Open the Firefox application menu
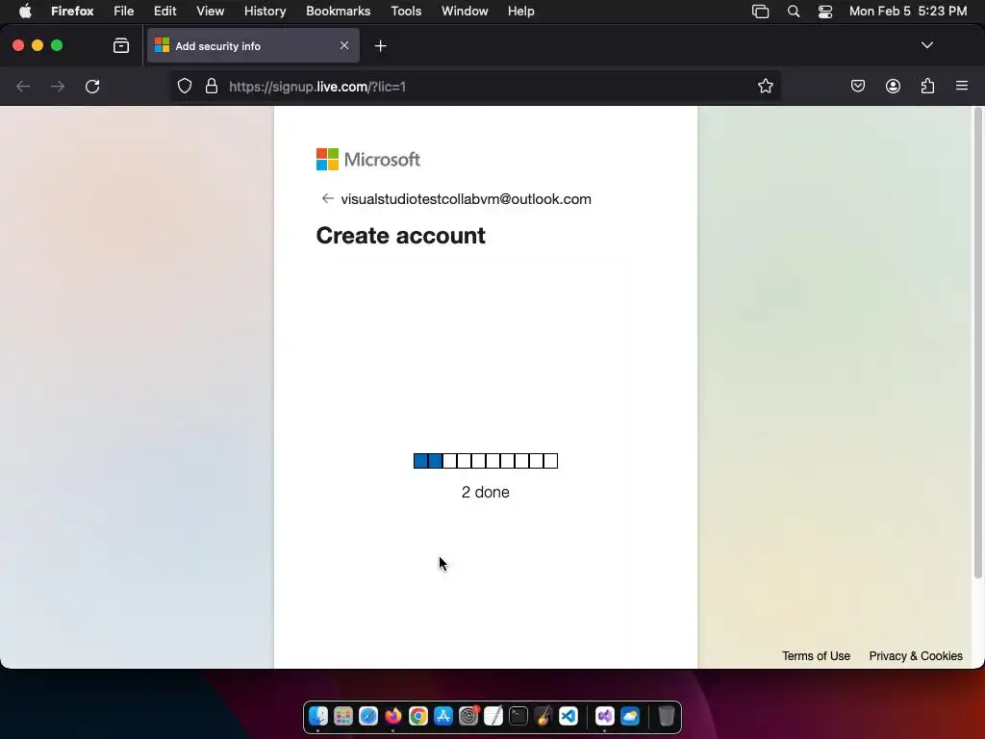 click(962, 86)
